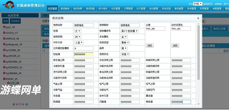Expand the ty4353453f_23 player node
The width and height of the screenshot is (229, 110).
pyautogui.click(x=4, y=67)
